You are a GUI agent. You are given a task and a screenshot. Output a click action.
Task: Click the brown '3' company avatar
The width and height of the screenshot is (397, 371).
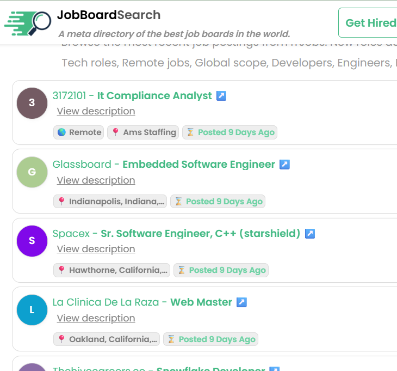click(x=32, y=102)
